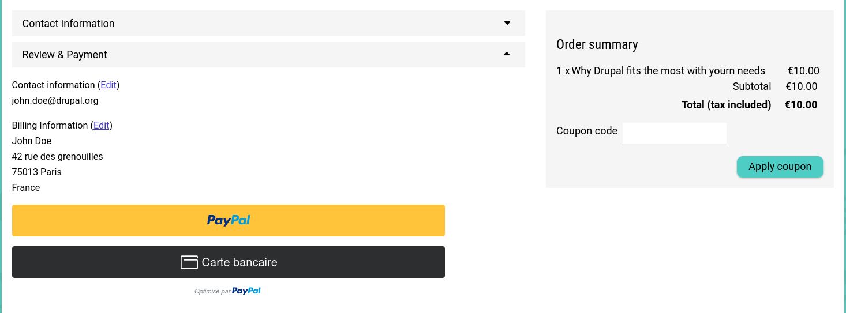The width and height of the screenshot is (846, 313).
Task: Click the Optimisé par PayPal logo
Action: (246, 291)
